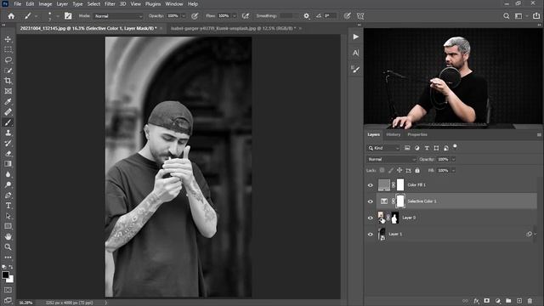Select the Lasso tool
Image resolution: width=544 pixels, height=306 pixels.
pyautogui.click(x=8, y=60)
